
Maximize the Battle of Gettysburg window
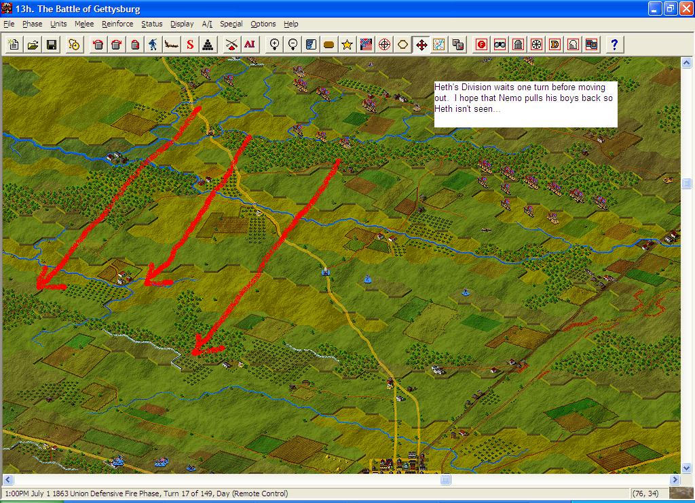(x=670, y=9)
